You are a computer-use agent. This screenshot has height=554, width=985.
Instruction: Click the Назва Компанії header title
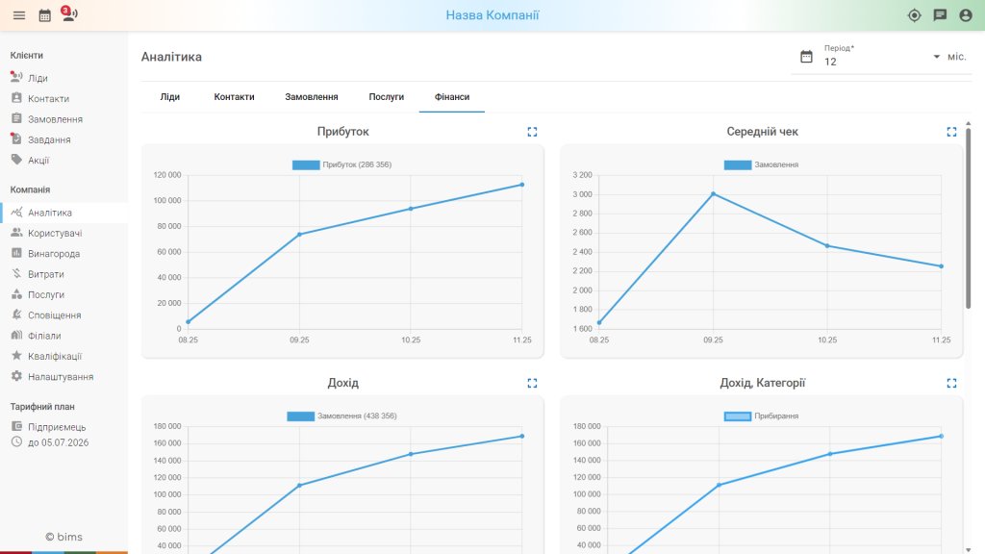click(492, 15)
